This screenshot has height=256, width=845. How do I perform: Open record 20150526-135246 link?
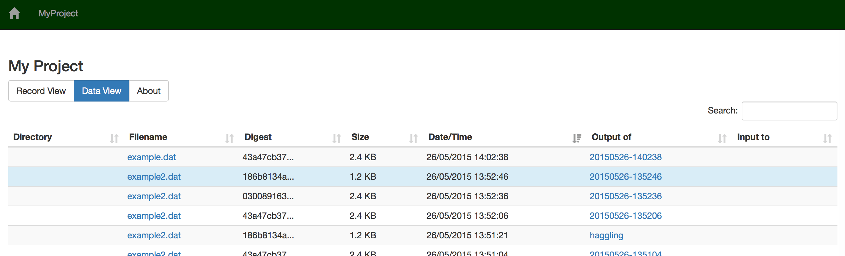pyautogui.click(x=625, y=177)
